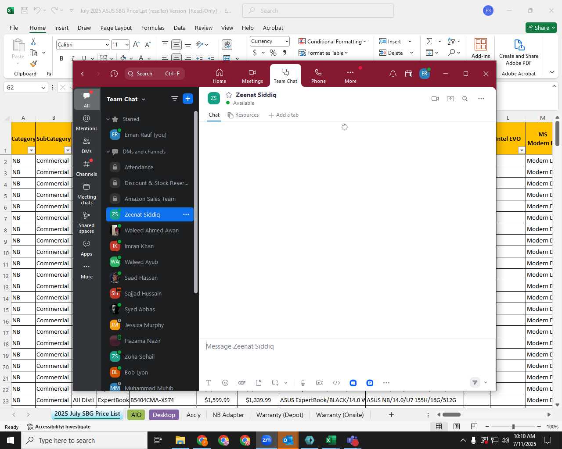Toggle bold in the Excel ribbon
This screenshot has width=562, height=449.
click(x=61, y=58)
